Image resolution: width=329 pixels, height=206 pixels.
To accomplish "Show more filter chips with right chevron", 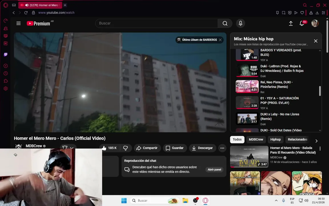I will [316, 141].
